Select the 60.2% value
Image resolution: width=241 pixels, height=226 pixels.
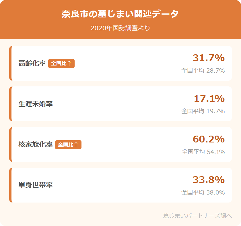pyautogui.click(x=209, y=139)
